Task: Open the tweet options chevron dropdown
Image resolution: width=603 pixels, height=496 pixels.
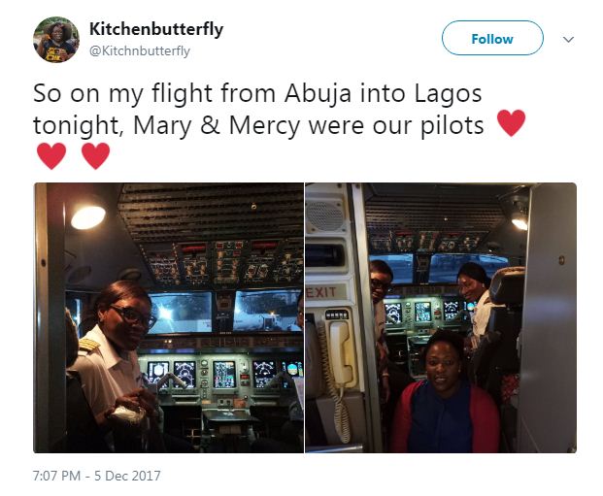Action: pos(568,39)
